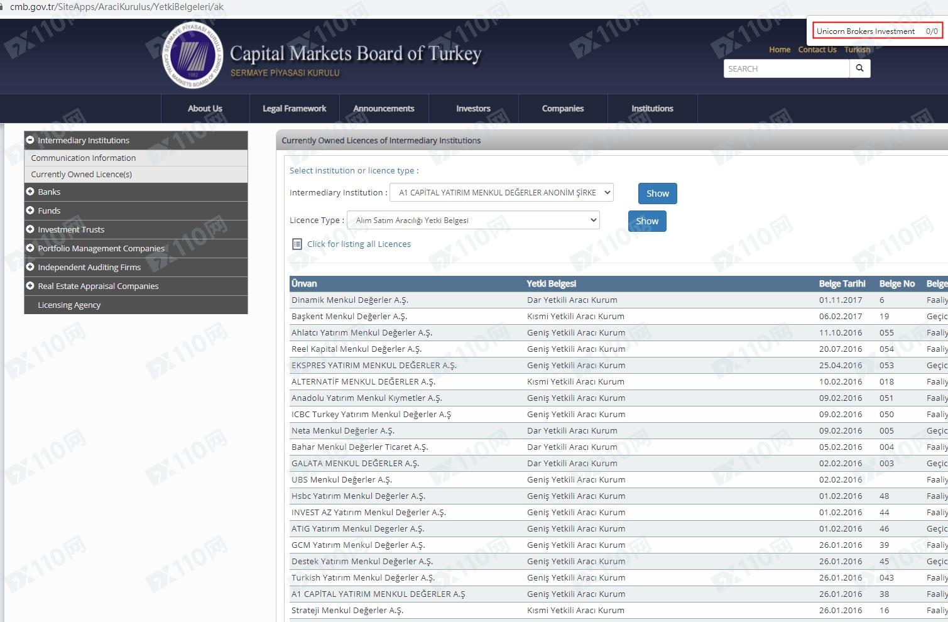Click the Capital Markets Board logo
The height and width of the screenshot is (622, 948).
click(193, 55)
